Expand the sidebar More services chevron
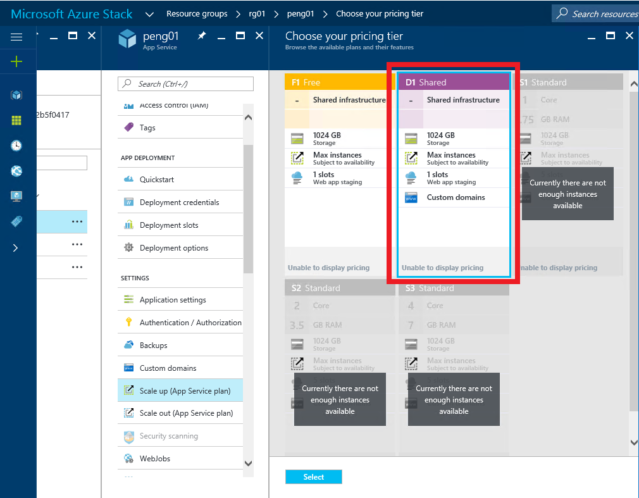The width and height of the screenshot is (639, 498). click(15, 248)
